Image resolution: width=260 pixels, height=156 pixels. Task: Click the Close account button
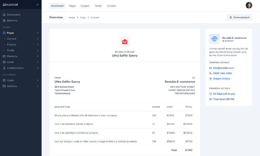239,17
